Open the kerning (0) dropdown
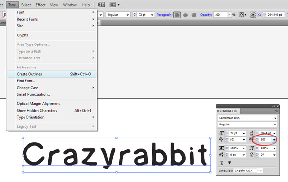The width and height of the screenshot is (288, 182). coord(244,140)
